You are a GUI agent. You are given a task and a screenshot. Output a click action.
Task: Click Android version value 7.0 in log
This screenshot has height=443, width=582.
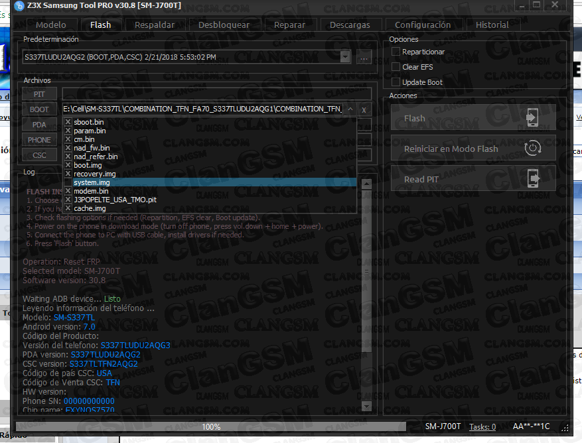(x=89, y=327)
